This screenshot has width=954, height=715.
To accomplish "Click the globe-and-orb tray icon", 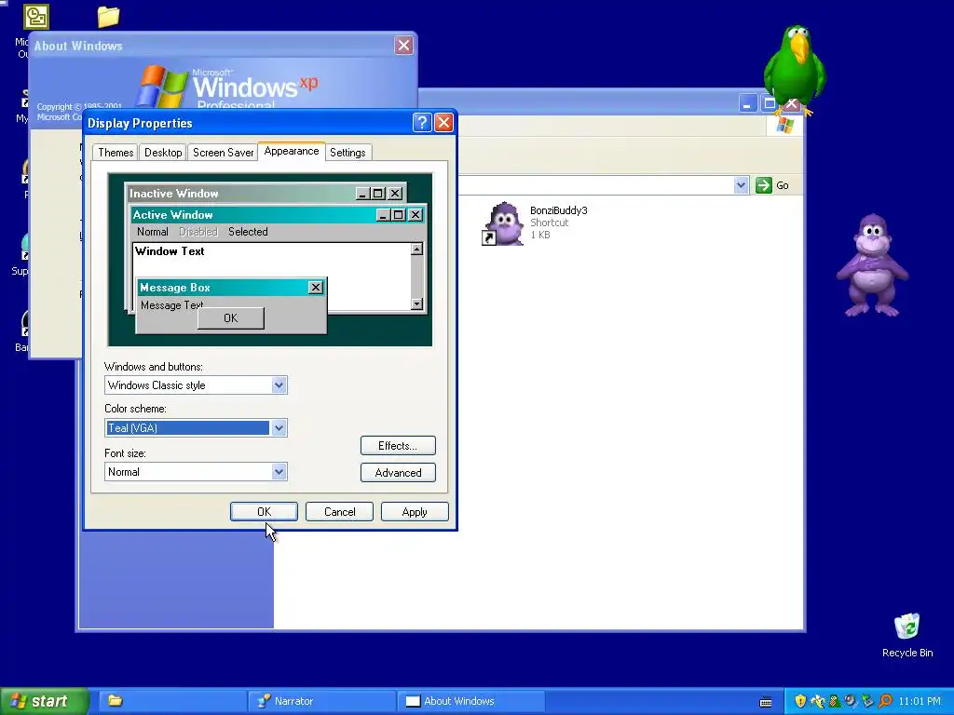I will coord(852,701).
